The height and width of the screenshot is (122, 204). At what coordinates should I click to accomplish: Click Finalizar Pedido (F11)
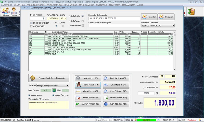pyautogui.click(x=116, y=98)
